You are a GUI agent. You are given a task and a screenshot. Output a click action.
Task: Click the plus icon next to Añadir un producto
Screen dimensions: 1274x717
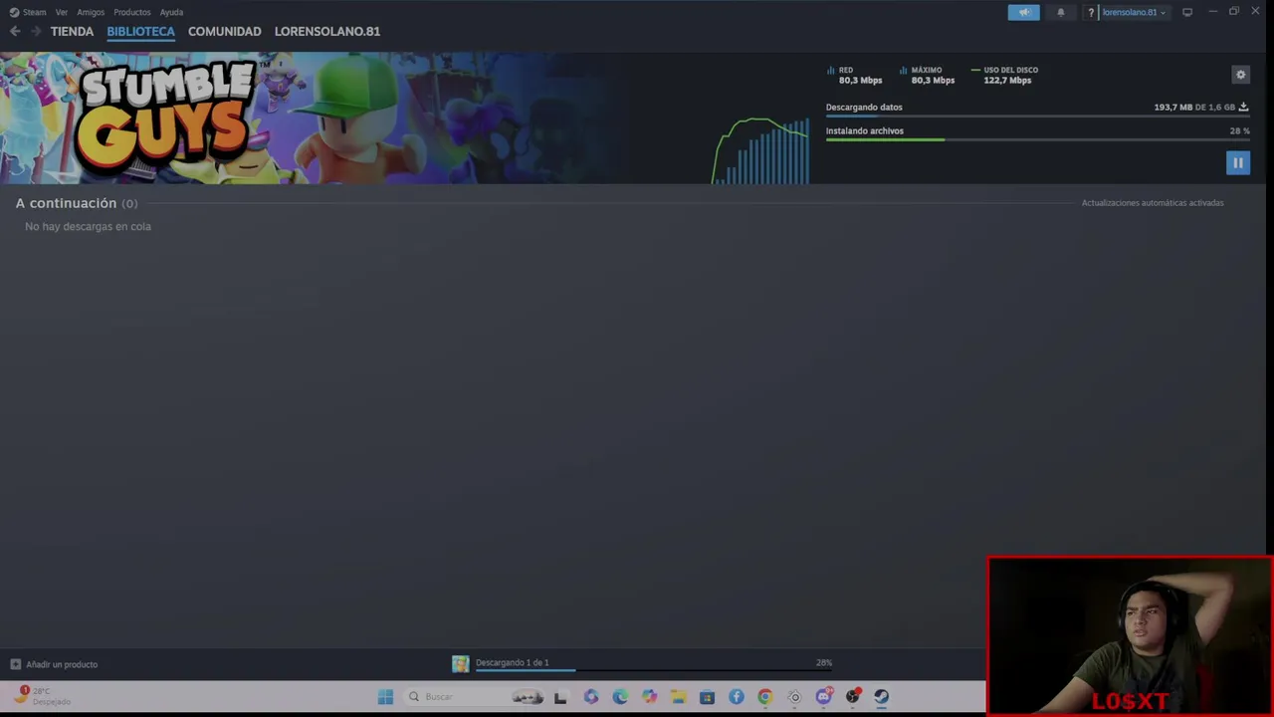coord(15,664)
